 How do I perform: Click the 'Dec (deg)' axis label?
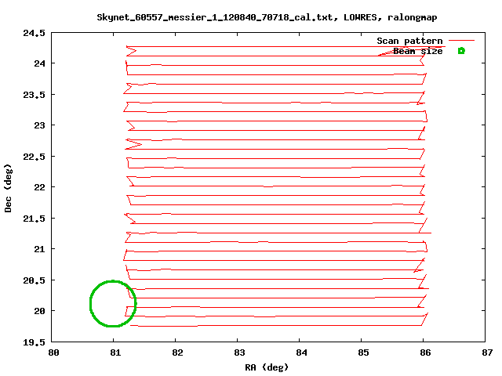(x=8, y=188)
